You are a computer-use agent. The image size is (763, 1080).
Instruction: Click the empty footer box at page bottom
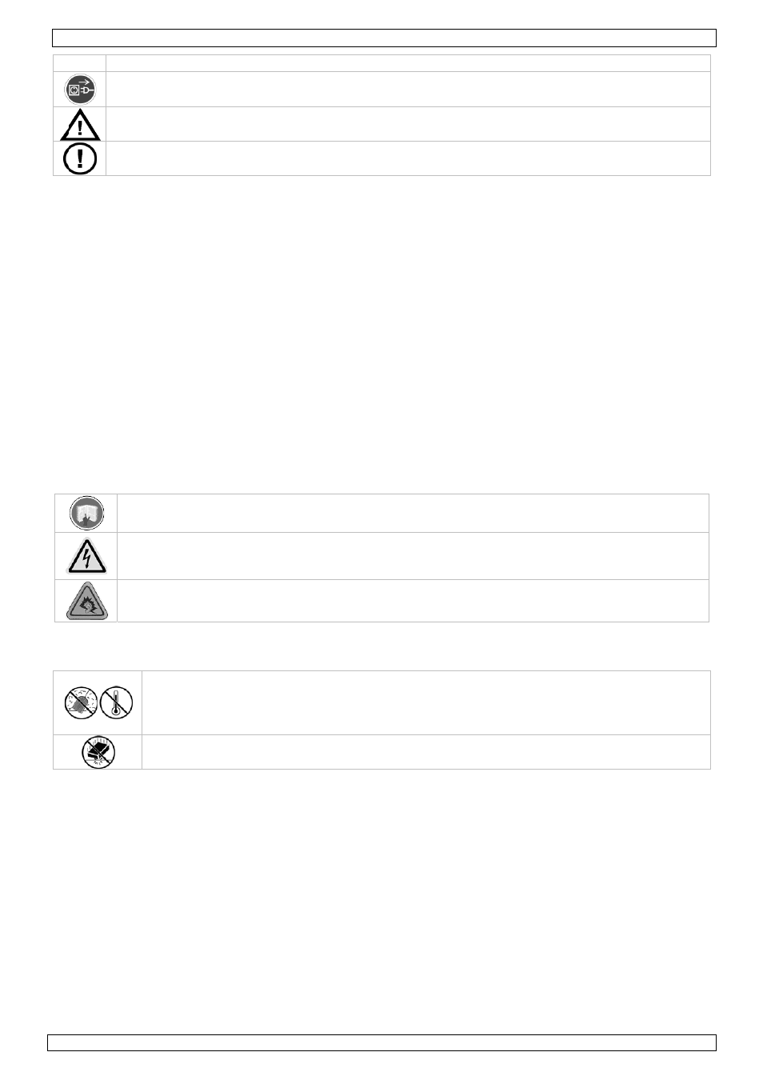pos(381,1042)
